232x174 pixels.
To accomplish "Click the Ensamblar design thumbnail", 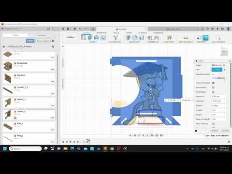I will coord(8,66).
